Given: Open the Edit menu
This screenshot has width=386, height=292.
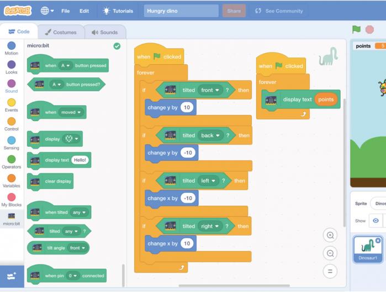Looking at the screenshot, I should pos(84,11).
